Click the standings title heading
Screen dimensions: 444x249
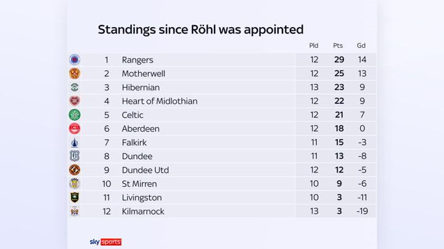pos(200,30)
